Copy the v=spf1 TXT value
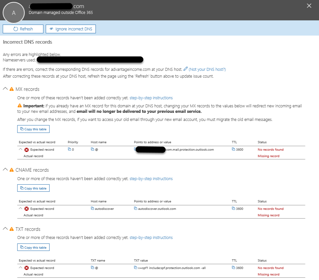Screen dimensions: 319x280 135,268
